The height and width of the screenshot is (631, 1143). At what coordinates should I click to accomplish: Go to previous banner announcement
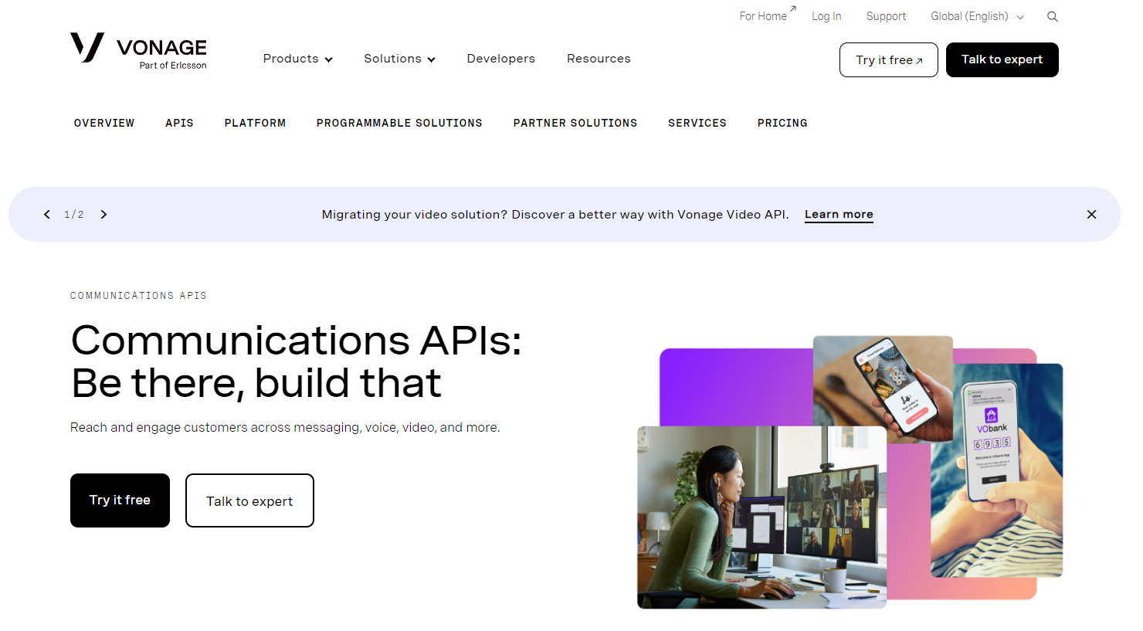pyautogui.click(x=47, y=215)
